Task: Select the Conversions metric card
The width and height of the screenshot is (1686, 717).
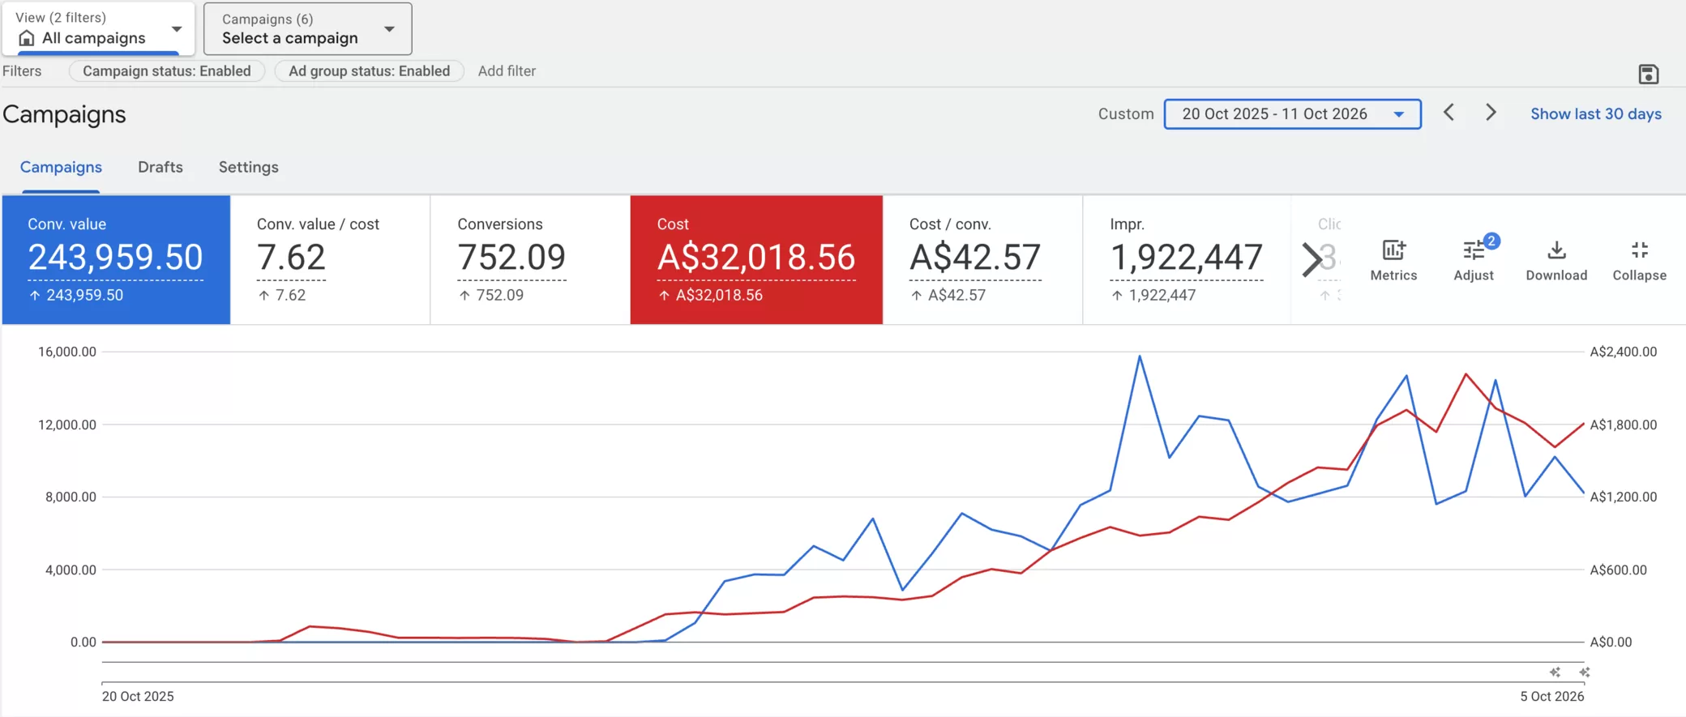Action: tap(530, 259)
